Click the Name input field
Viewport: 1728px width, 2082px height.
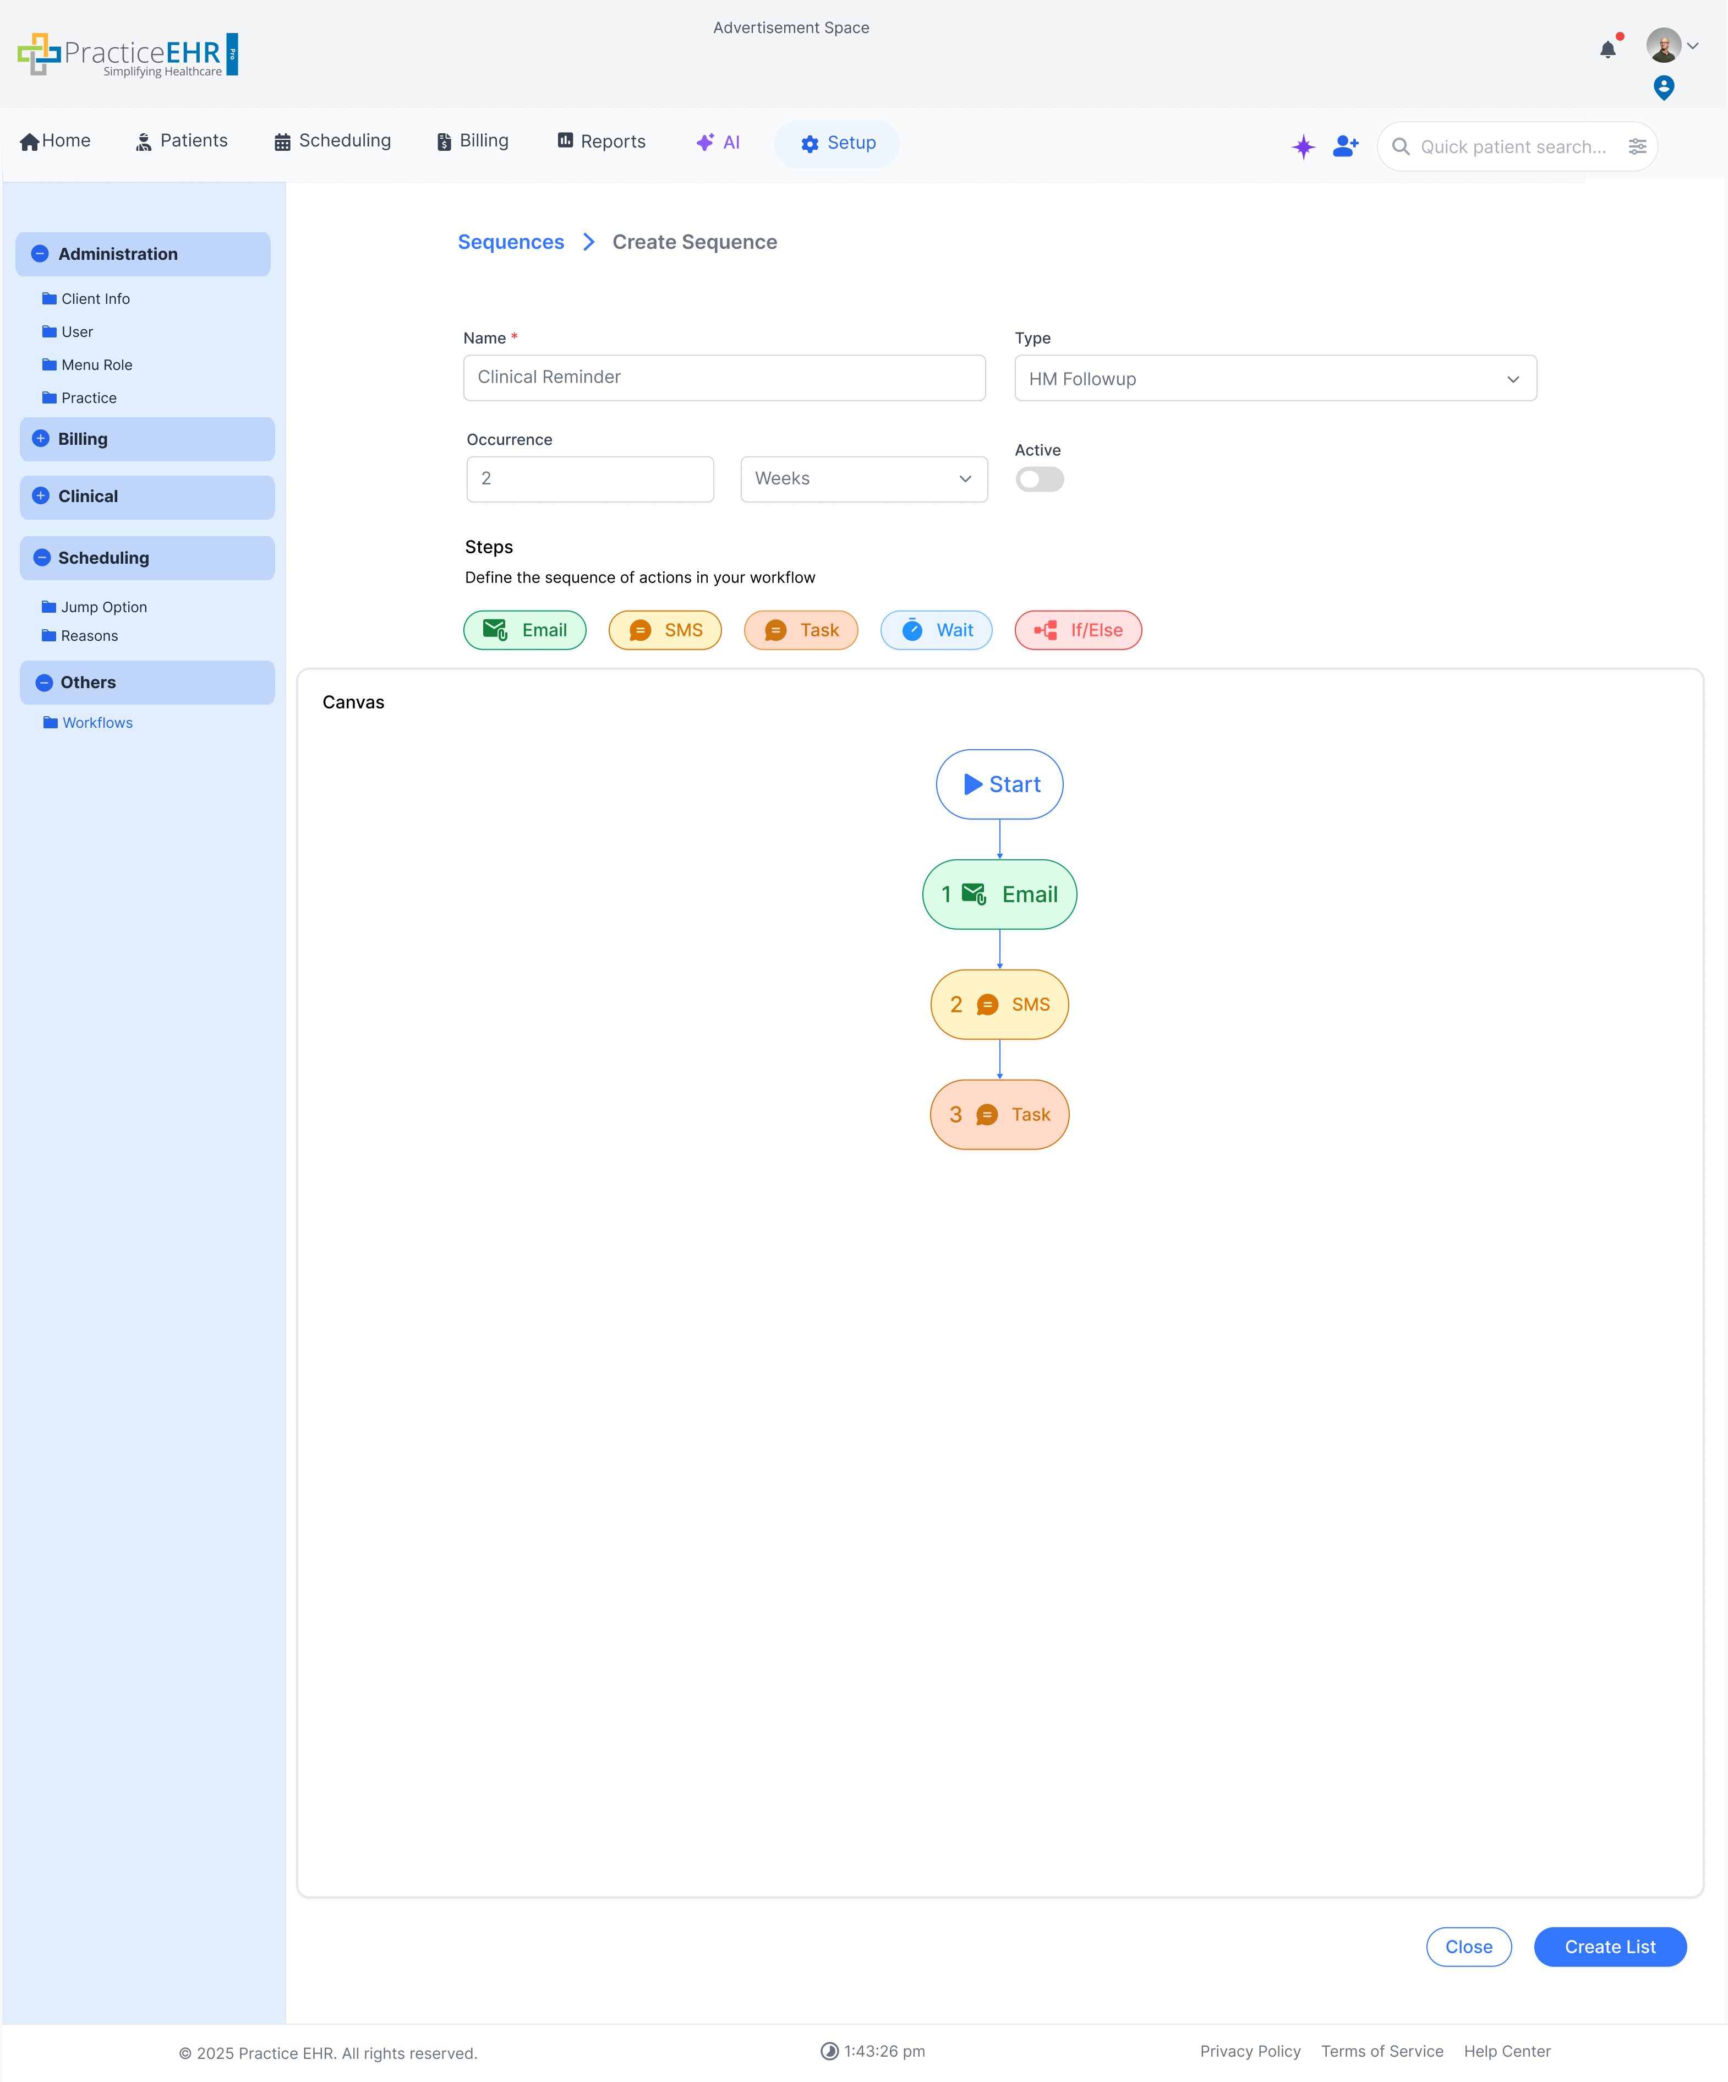pyautogui.click(x=723, y=378)
